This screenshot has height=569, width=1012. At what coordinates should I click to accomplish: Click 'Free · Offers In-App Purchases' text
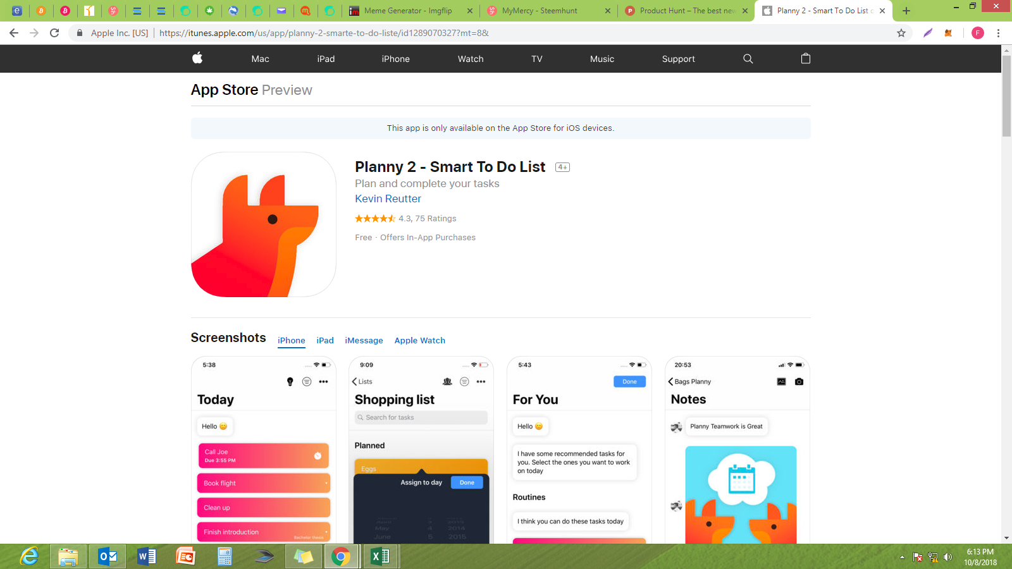pyautogui.click(x=415, y=238)
